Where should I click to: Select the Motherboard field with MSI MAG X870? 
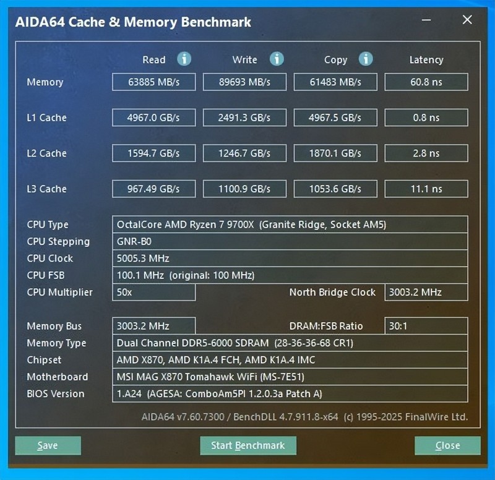click(291, 377)
